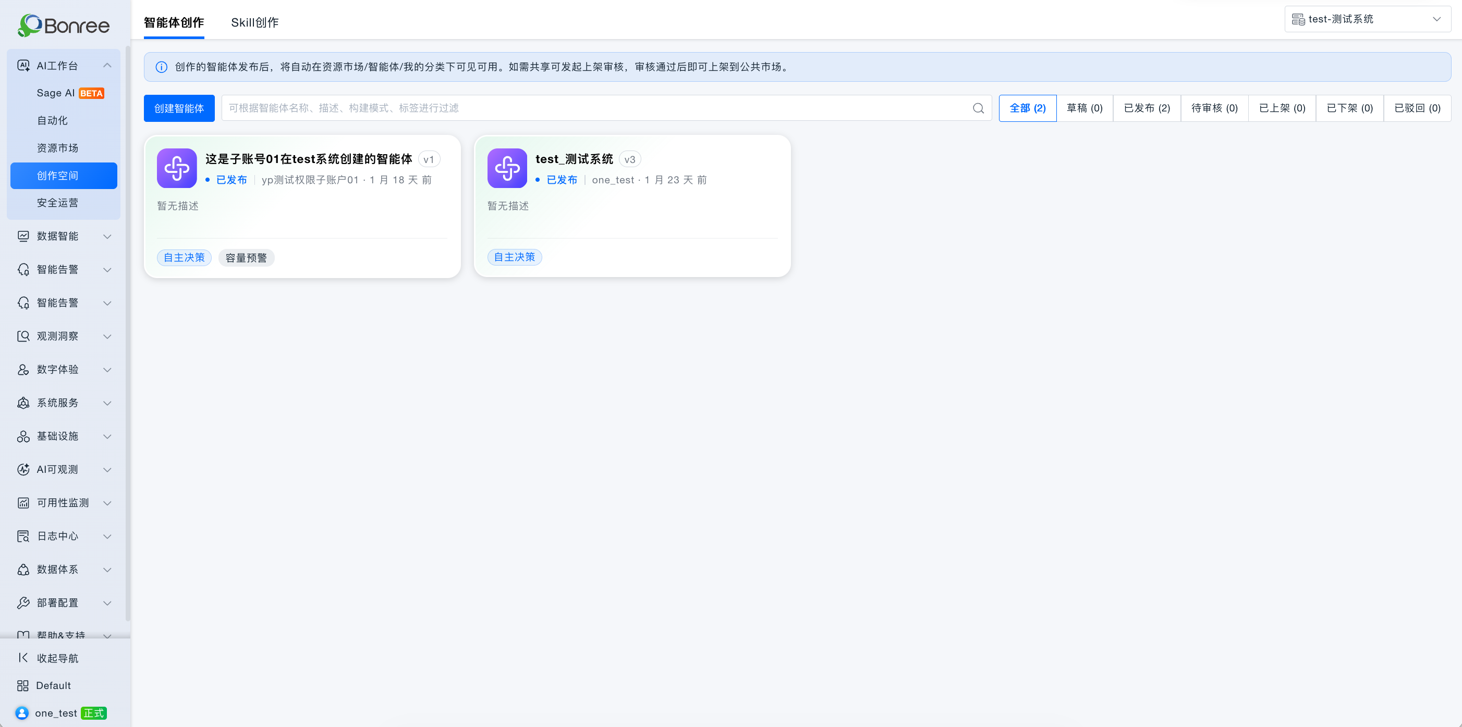Screen dimensions: 1462x727
Task: Open the test-测试系统 system dropdown
Action: tap(1368, 19)
